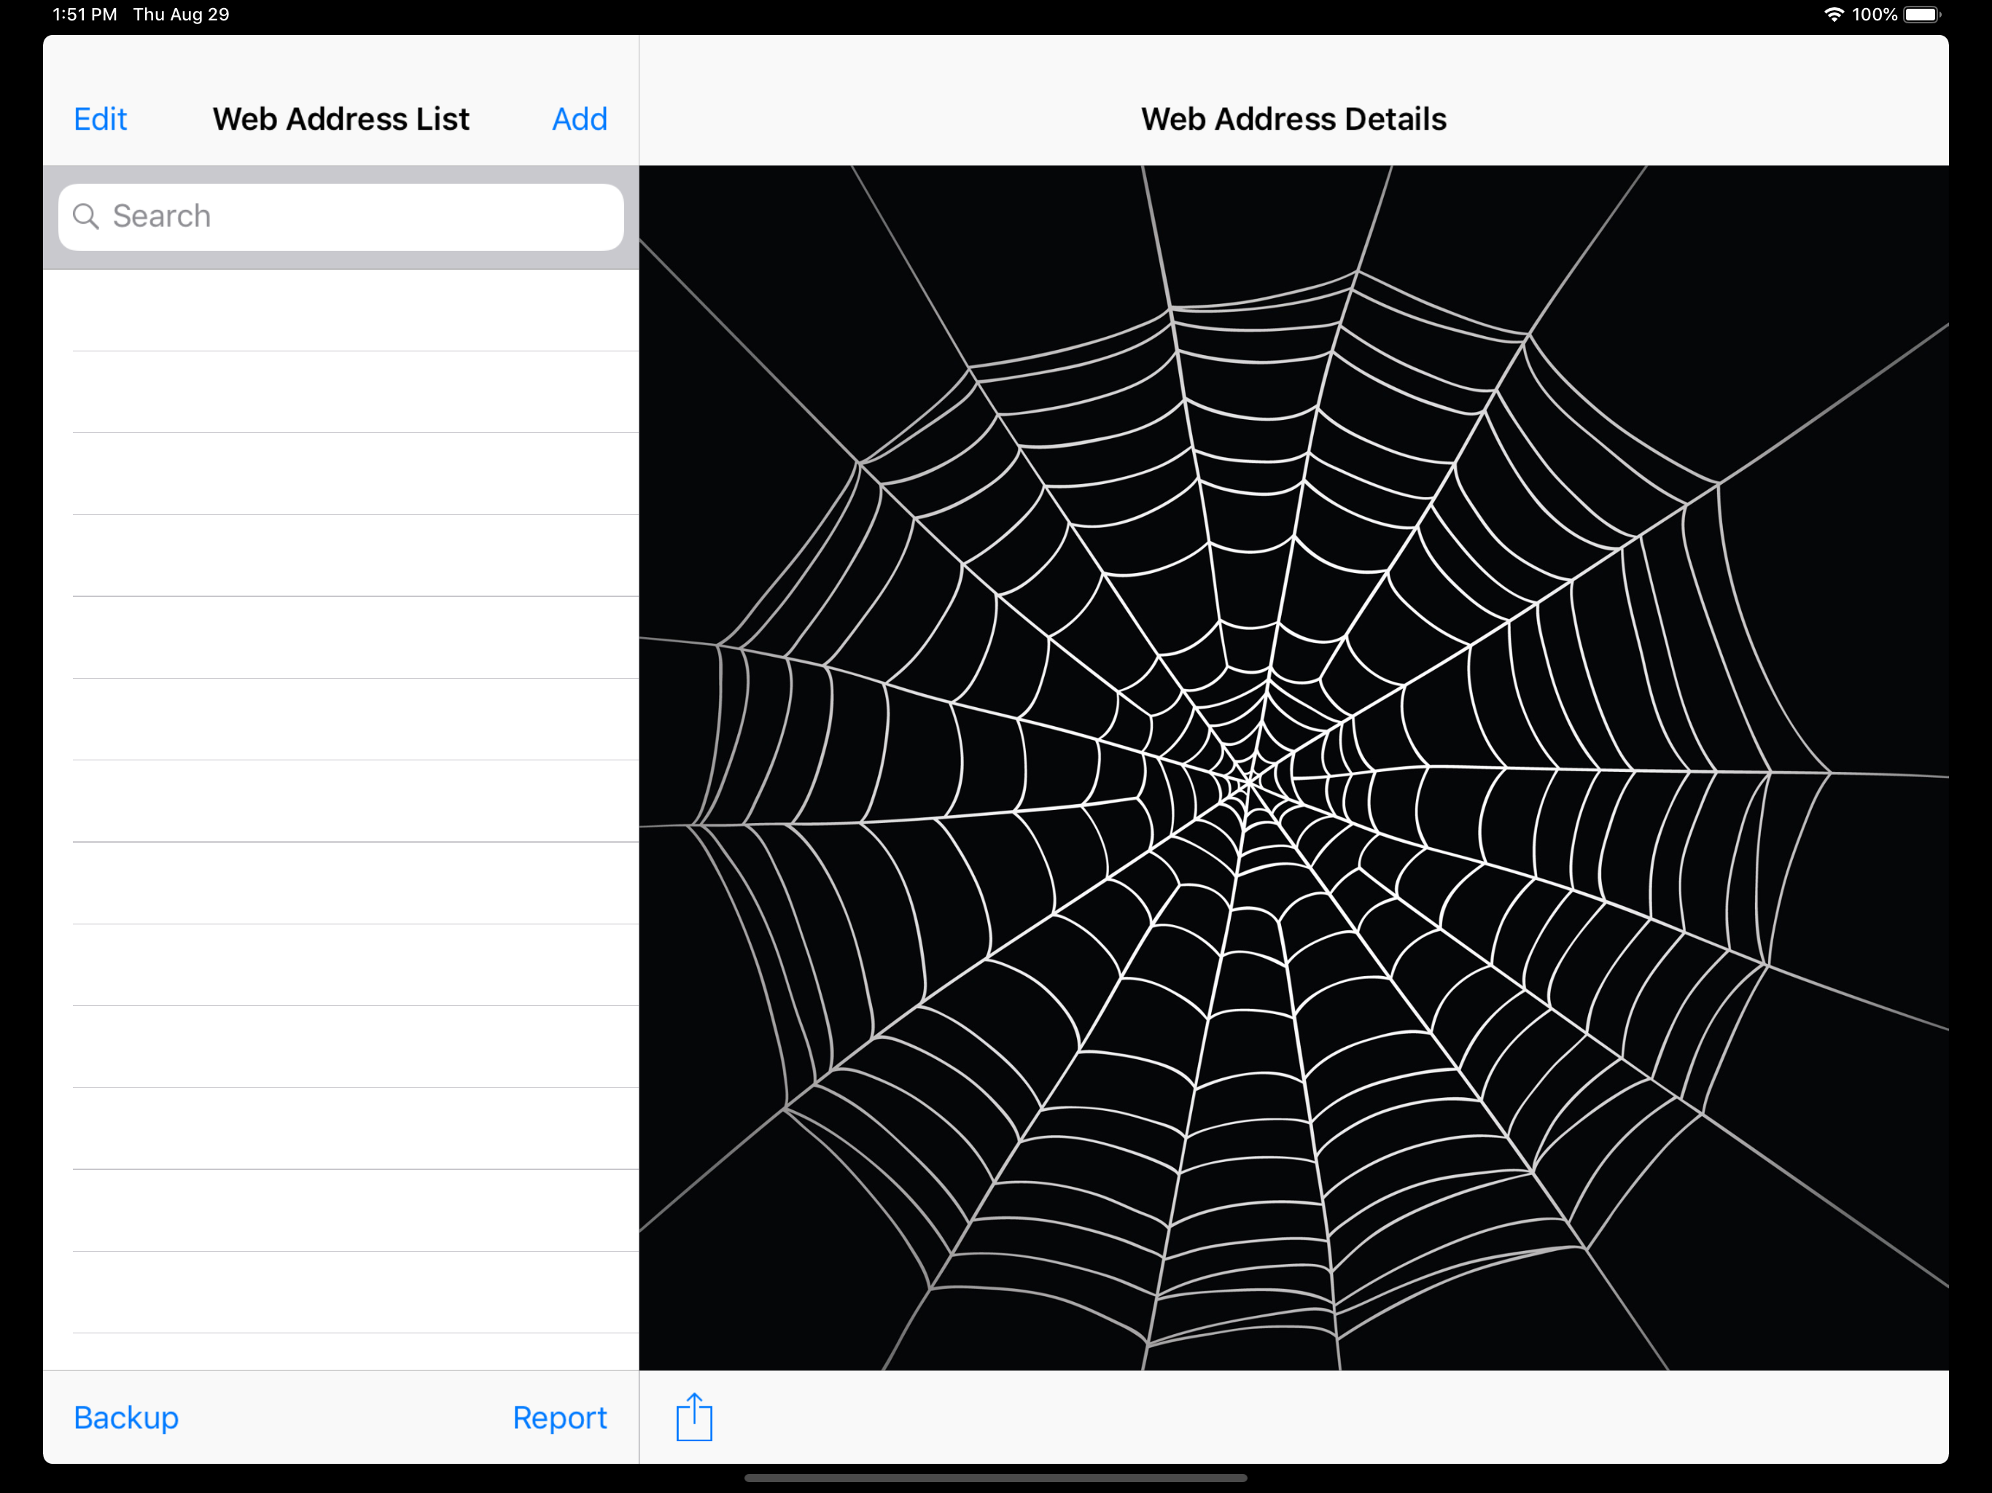1992x1493 pixels.
Task: Click the Web Address List title
Action: 341,119
